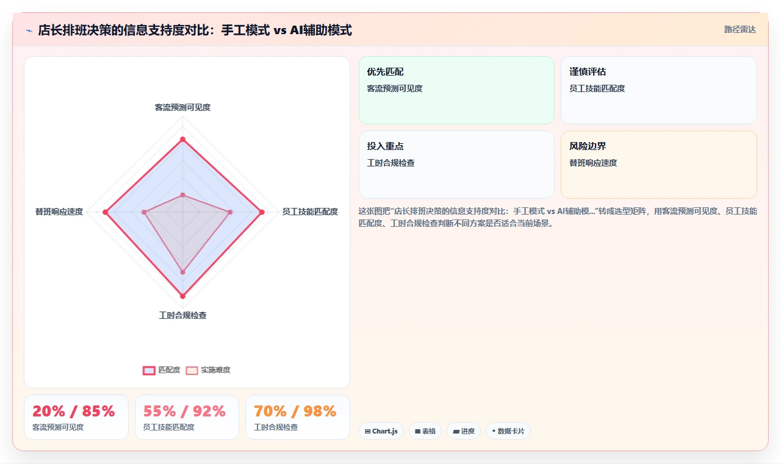Click the 工时合规检查 radar axis label

tap(182, 315)
